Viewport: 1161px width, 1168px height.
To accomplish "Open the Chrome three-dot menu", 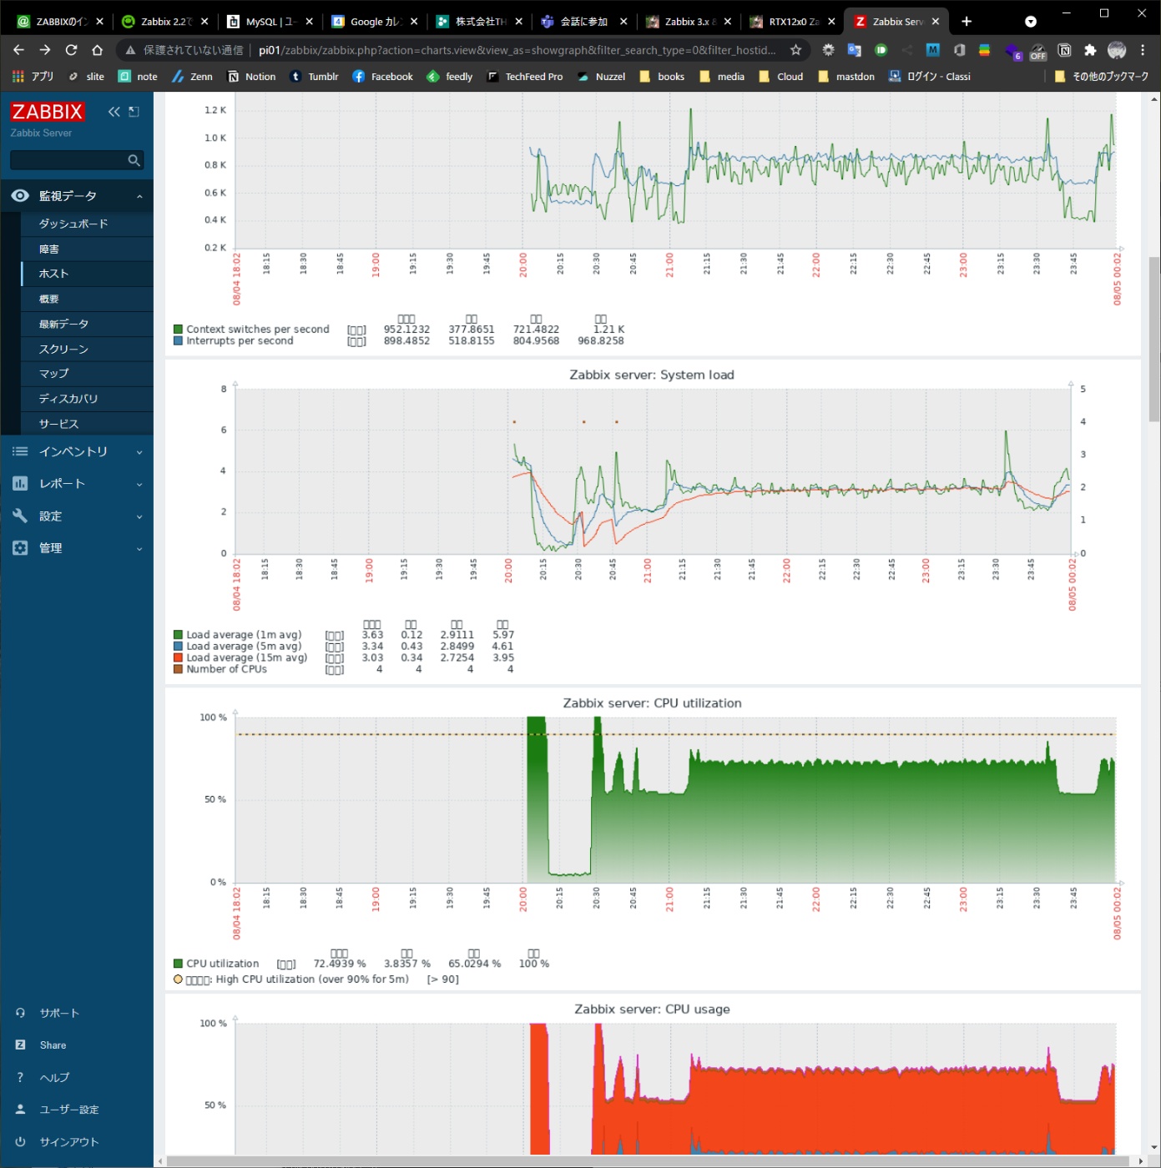I will click(x=1143, y=50).
